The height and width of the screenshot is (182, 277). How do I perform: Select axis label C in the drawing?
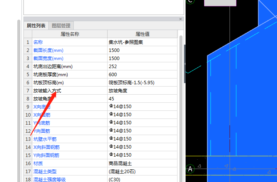190,2
